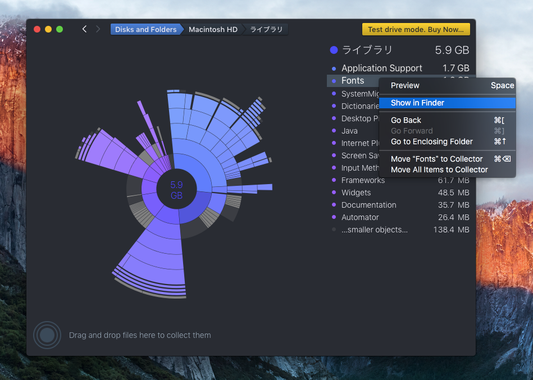533x380 pixels.
Task: Select the Internet Pl… folder row
Action: pos(353,143)
